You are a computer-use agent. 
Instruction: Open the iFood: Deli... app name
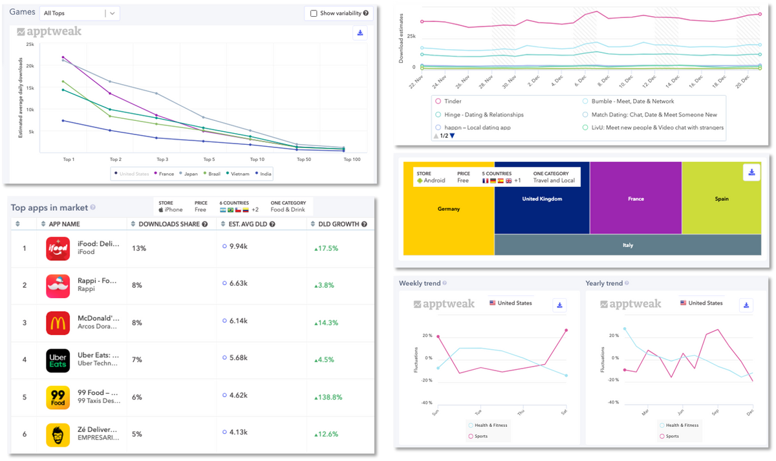click(x=98, y=244)
